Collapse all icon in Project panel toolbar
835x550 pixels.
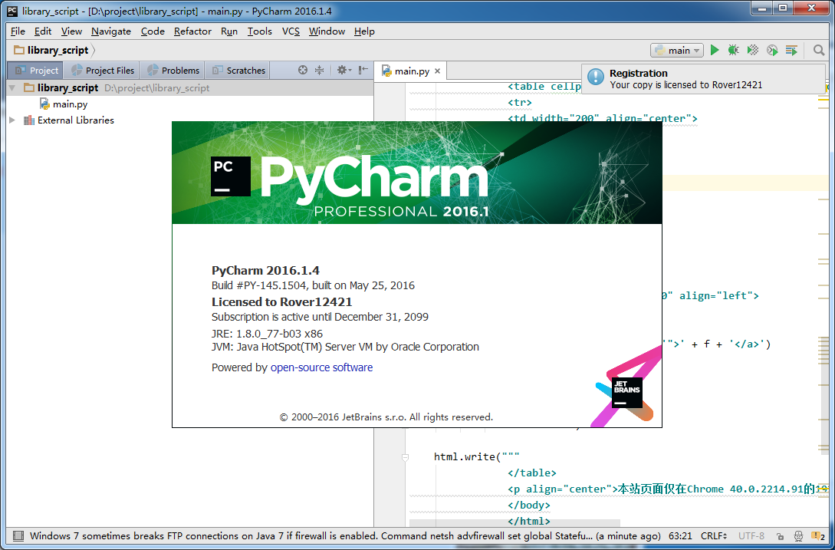coord(319,70)
